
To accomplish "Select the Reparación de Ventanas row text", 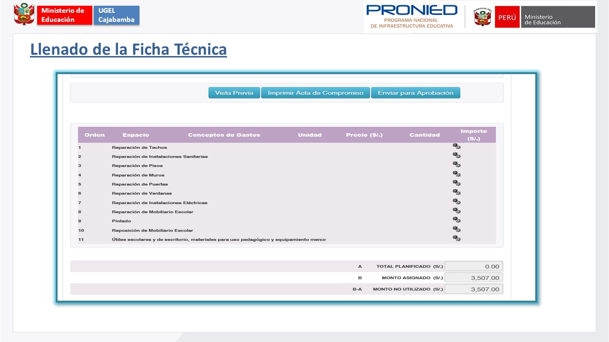I will click(x=142, y=193).
